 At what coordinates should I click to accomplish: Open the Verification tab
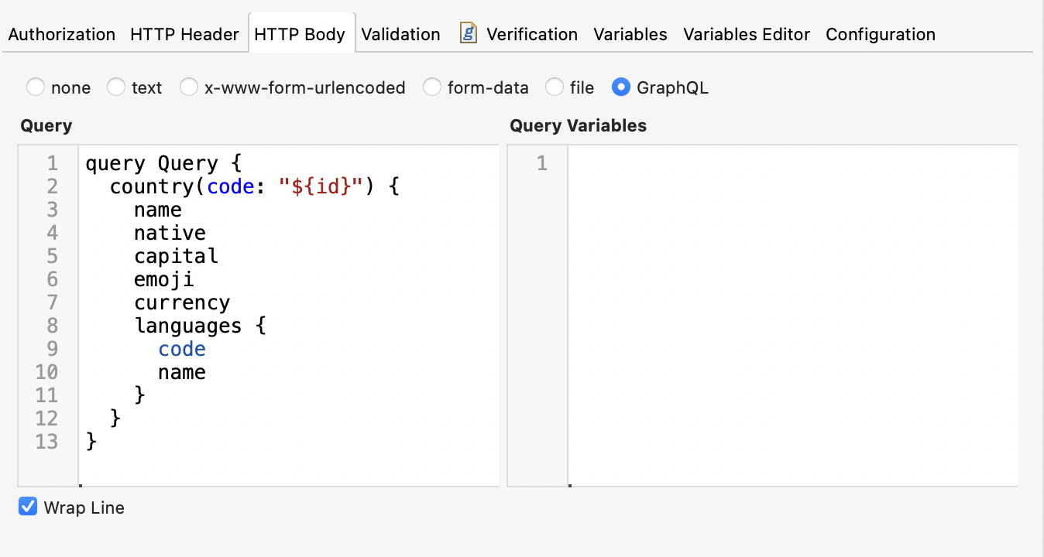point(531,34)
